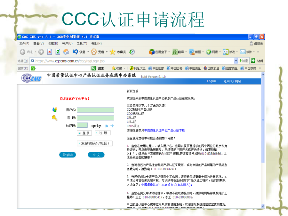The image size is (288, 216).
Task: Click the 用户名 username input field
Action: 95,110
